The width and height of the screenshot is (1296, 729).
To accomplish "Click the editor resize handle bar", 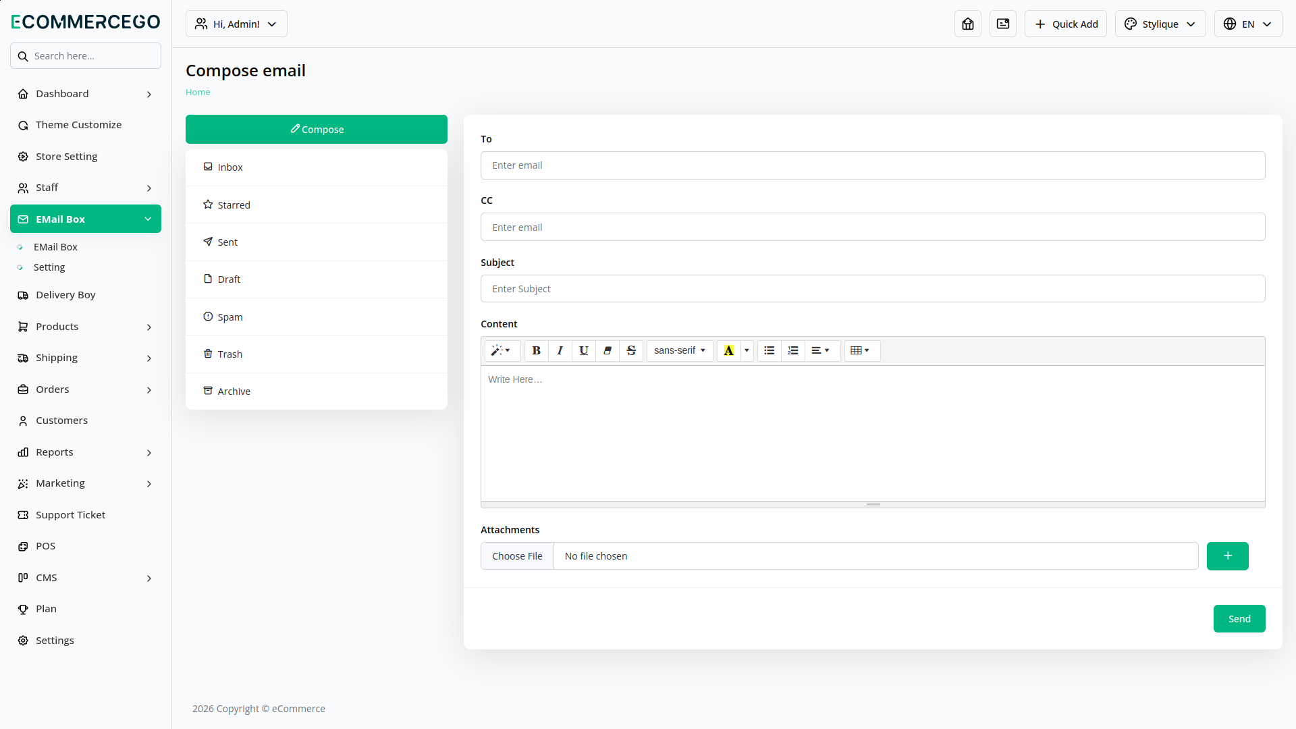I will coord(873,504).
